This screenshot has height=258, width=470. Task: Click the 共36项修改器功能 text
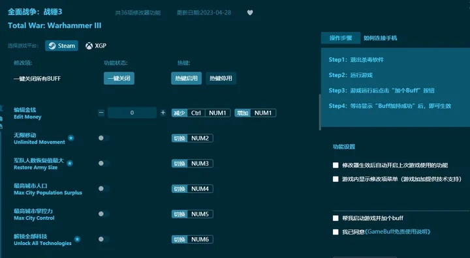coord(138,12)
